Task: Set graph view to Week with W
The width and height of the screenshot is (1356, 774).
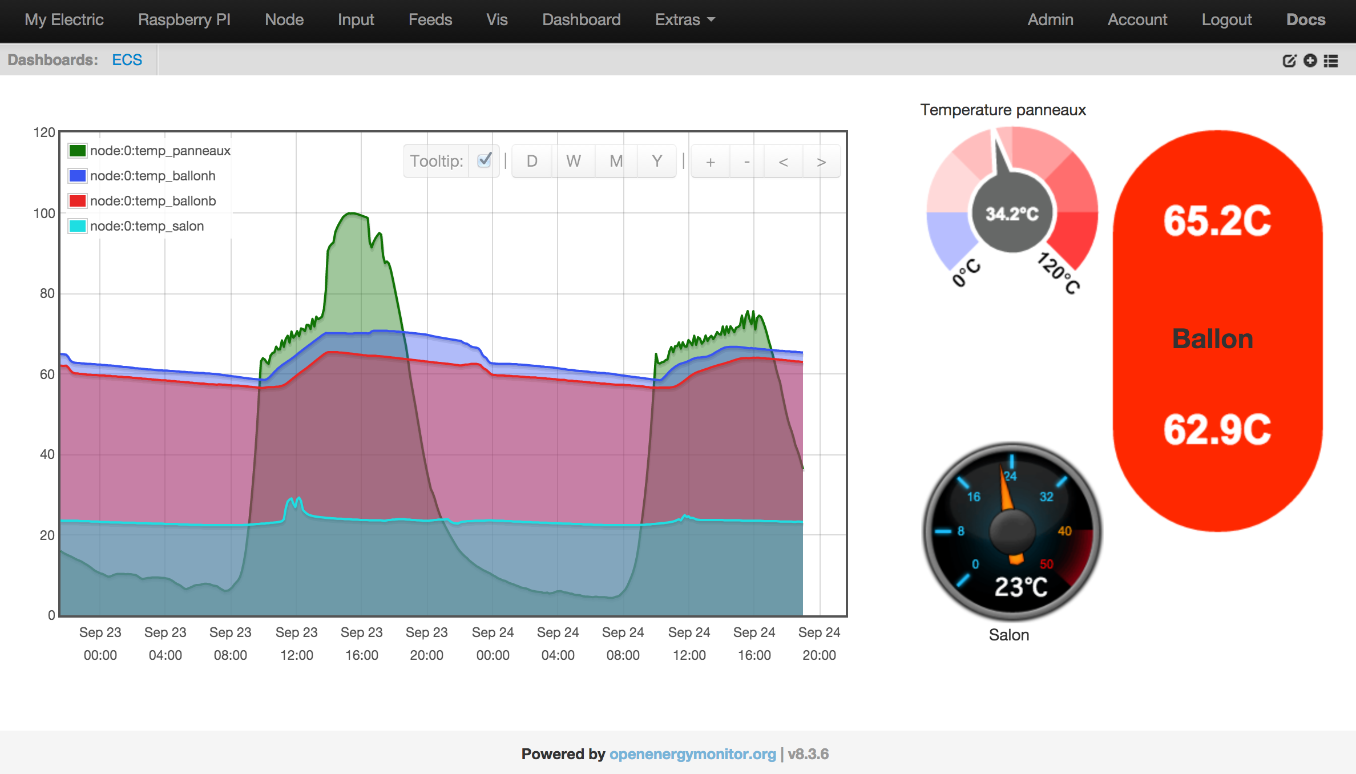Action: pos(574,161)
